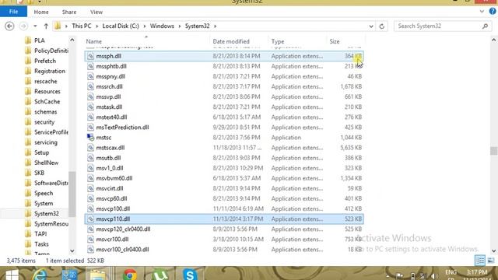Screen dimensions: 498x280
Task: Open Skype from the taskbar
Action: (190, 275)
